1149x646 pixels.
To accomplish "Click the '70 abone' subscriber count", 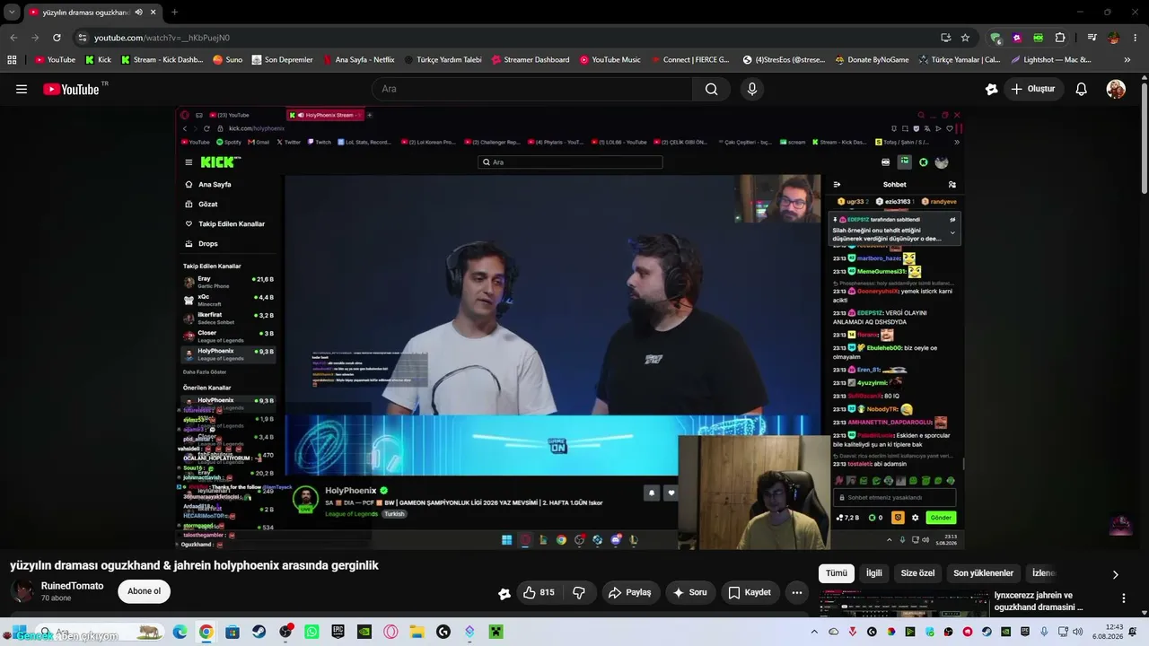I will coord(56,598).
